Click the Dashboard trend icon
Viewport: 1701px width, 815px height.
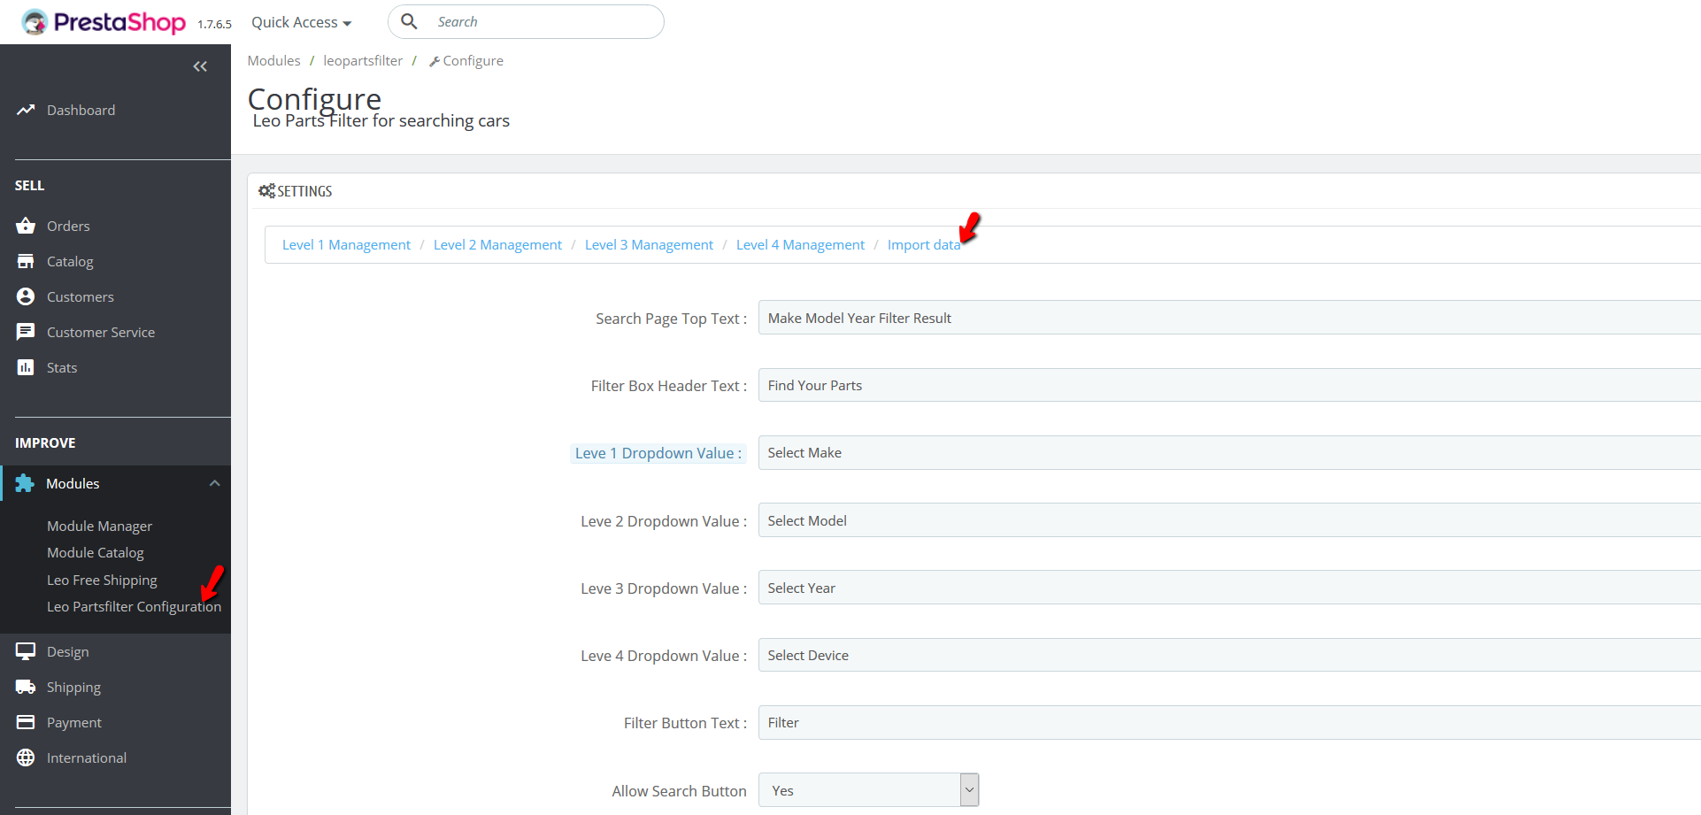26,110
